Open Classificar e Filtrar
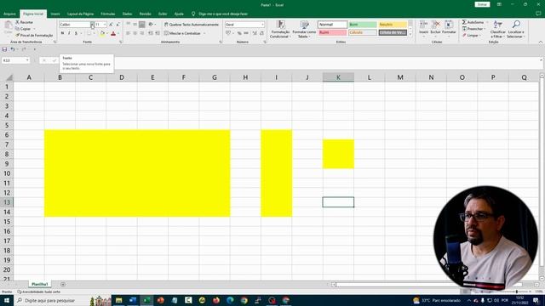 (x=497, y=29)
